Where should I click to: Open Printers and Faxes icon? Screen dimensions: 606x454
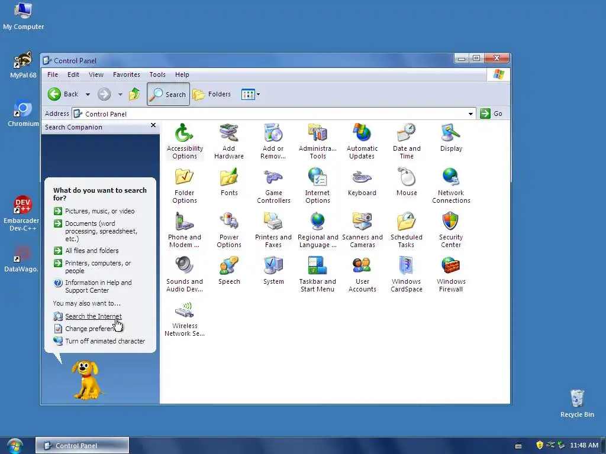tap(273, 230)
